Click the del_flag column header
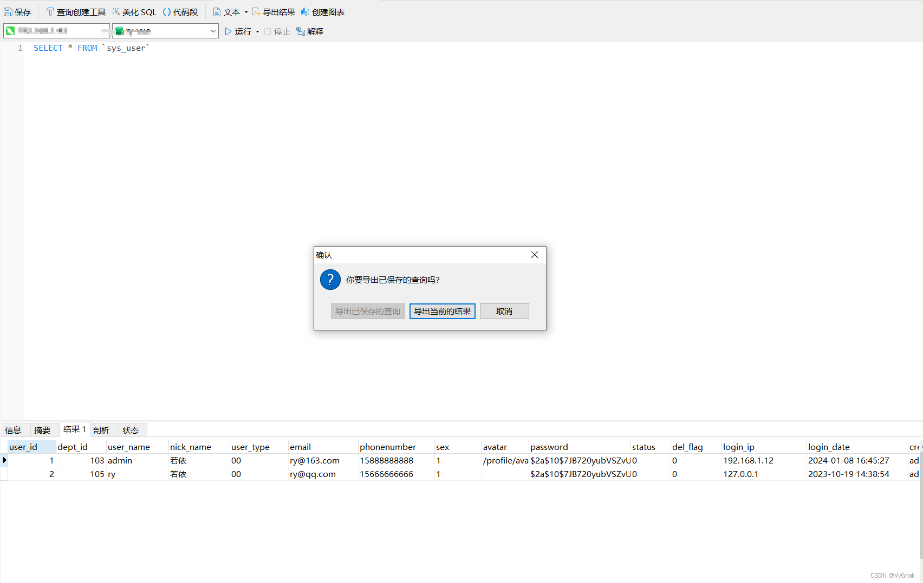This screenshot has height=583, width=923. click(696, 447)
